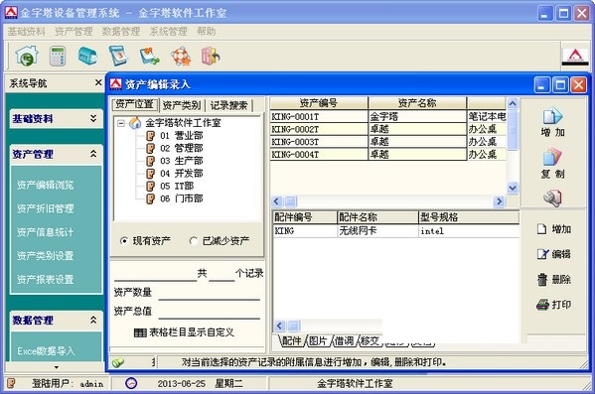Click the 资产编号 column header
The height and width of the screenshot is (394, 595).
point(319,103)
